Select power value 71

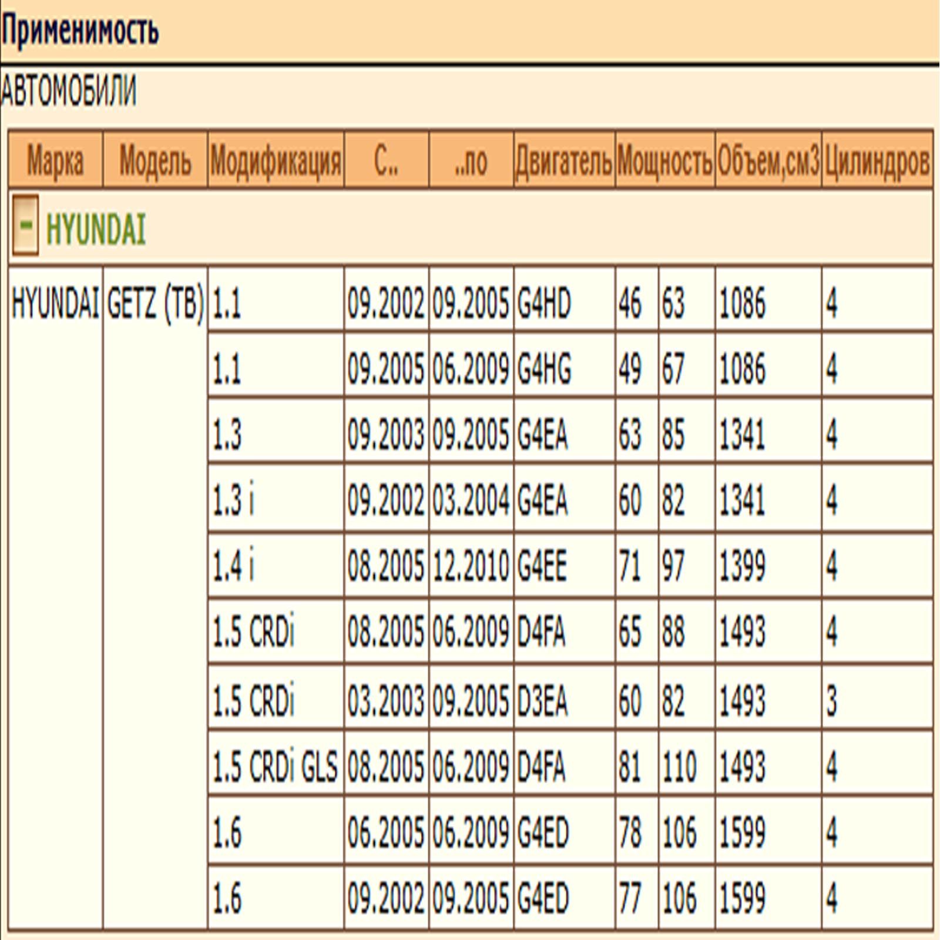point(637,565)
